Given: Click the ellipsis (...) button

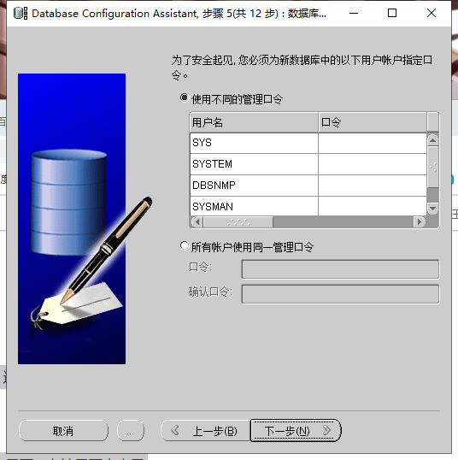Looking at the screenshot, I should tap(131, 431).
